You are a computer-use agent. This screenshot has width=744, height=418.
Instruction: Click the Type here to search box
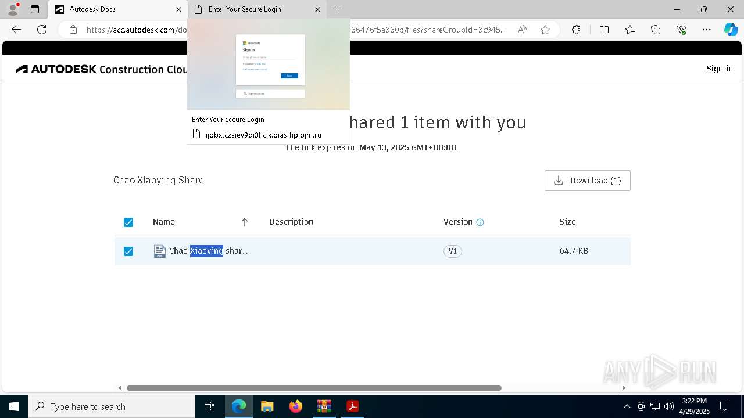coord(112,406)
